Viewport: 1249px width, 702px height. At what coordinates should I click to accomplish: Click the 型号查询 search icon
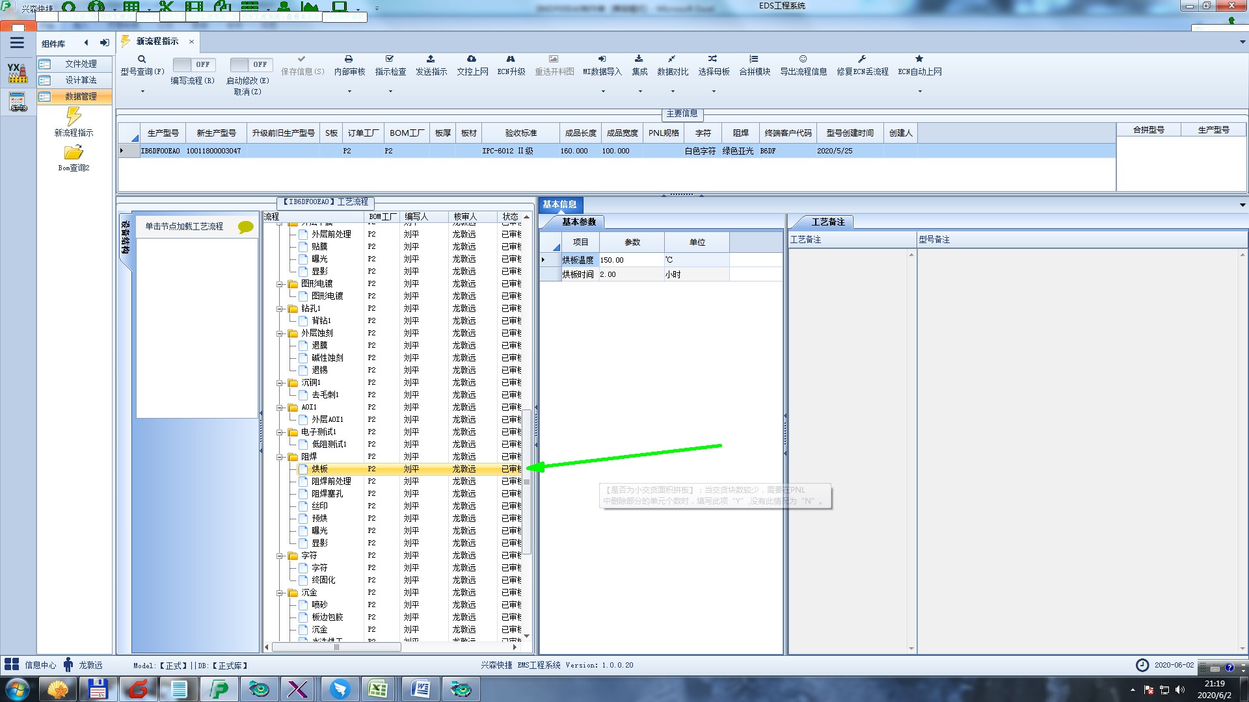click(x=141, y=59)
